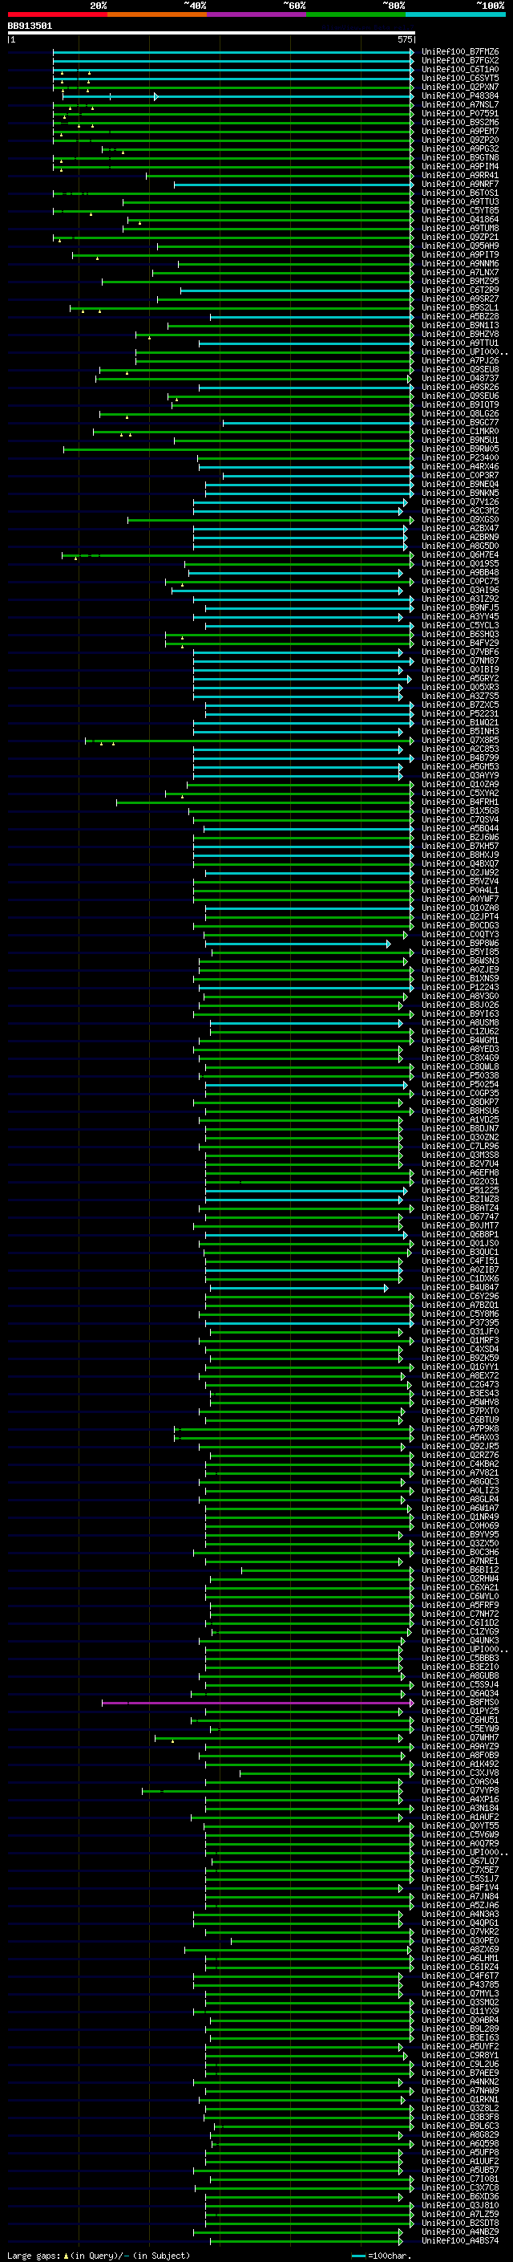
Task: Open hit UniRef100_A7PJ26
Action: coord(459,361)
